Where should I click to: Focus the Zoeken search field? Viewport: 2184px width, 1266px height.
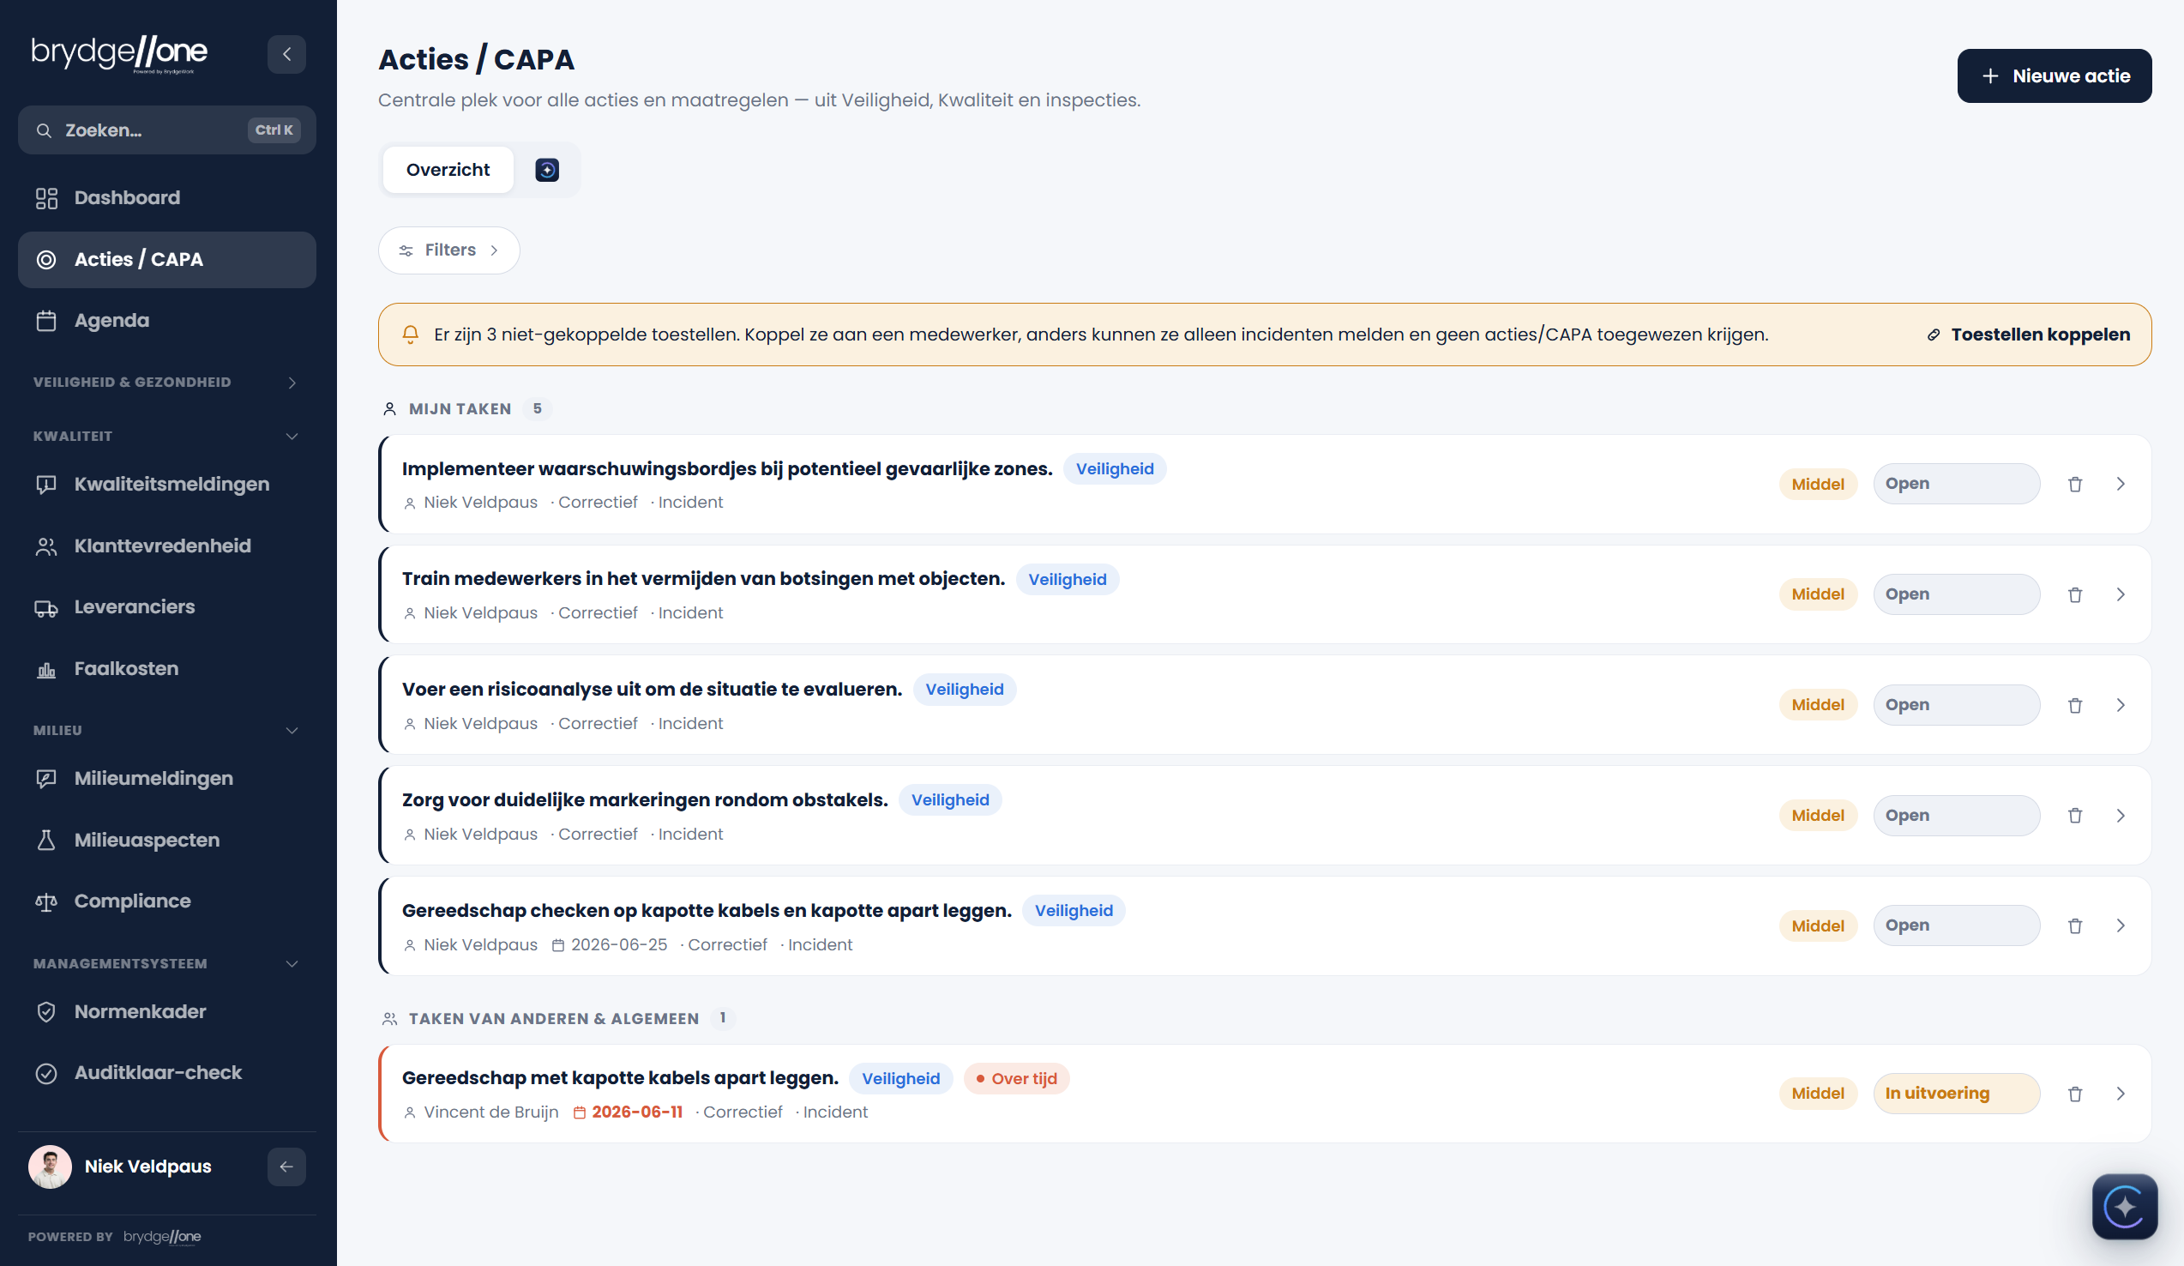(x=167, y=130)
